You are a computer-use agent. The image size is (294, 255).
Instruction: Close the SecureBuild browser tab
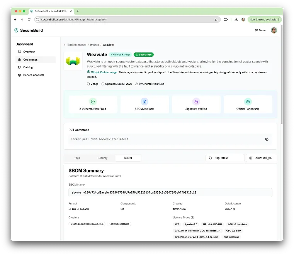(x=71, y=11)
